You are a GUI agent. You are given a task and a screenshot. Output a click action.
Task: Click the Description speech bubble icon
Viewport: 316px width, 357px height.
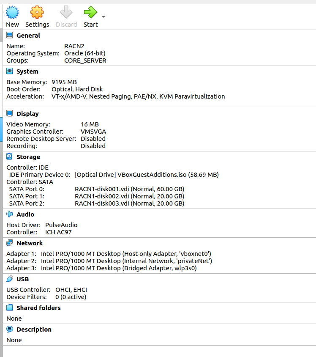click(10, 329)
